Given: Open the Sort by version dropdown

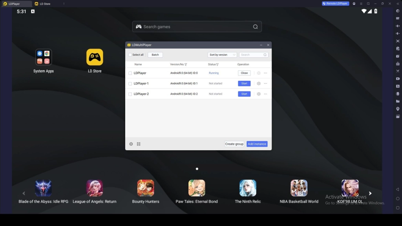Looking at the screenshot, I should pos(222,55).
